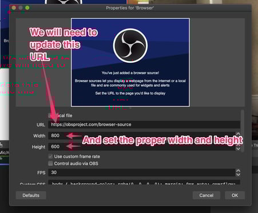Dismiss the dialog with Cancel
Screen dimensions: 258x213
(x=207, y=195)
